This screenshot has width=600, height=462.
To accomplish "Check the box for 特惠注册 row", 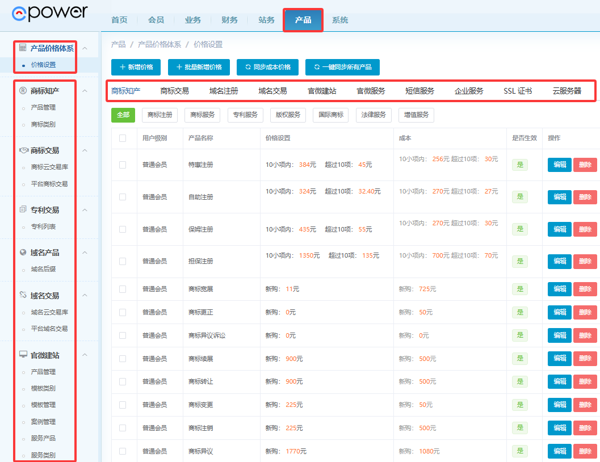I will (x=123, y=165).
